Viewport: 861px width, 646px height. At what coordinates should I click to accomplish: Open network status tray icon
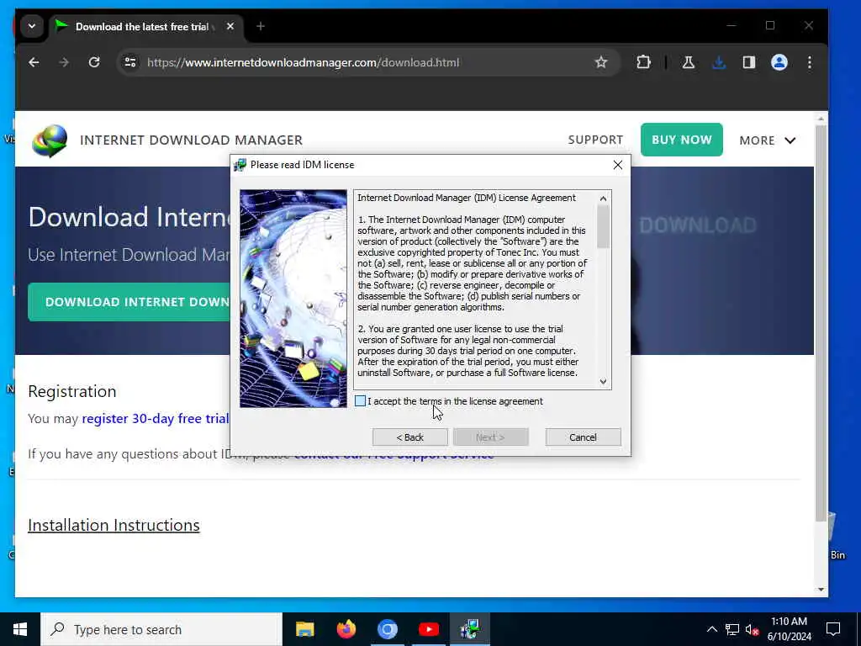[732, 629]
